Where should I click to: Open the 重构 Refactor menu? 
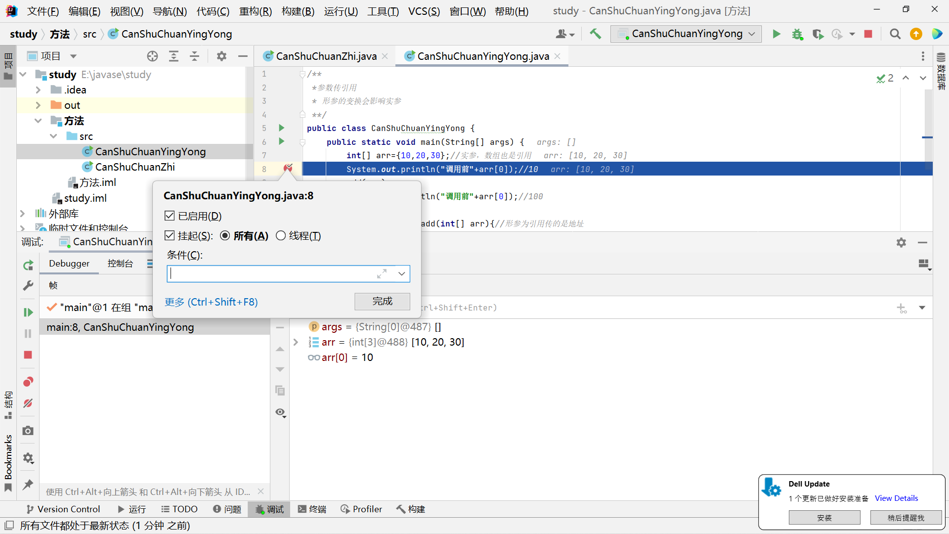(255, 11)
